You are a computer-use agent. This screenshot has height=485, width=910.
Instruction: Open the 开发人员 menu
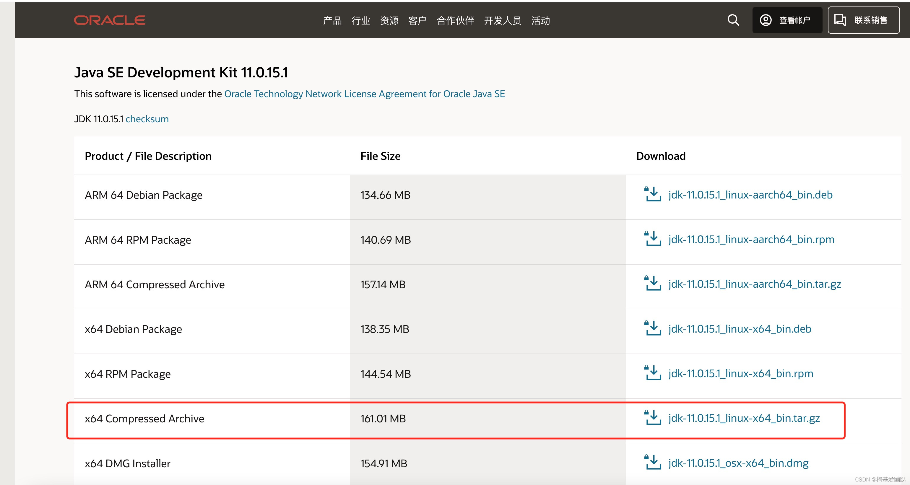click(x=502, y=20)
